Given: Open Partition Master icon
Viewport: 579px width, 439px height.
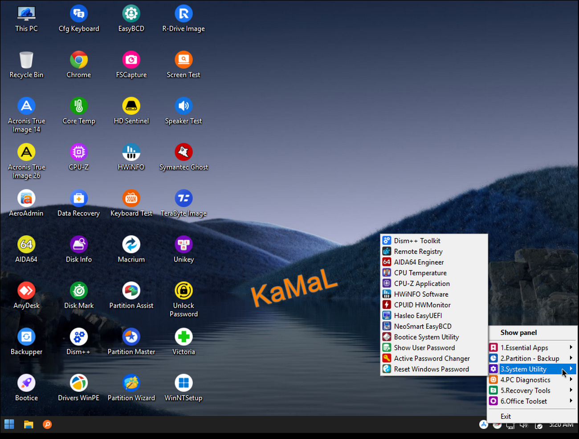Looking at the screenshot, I should [x=131, y=342].
